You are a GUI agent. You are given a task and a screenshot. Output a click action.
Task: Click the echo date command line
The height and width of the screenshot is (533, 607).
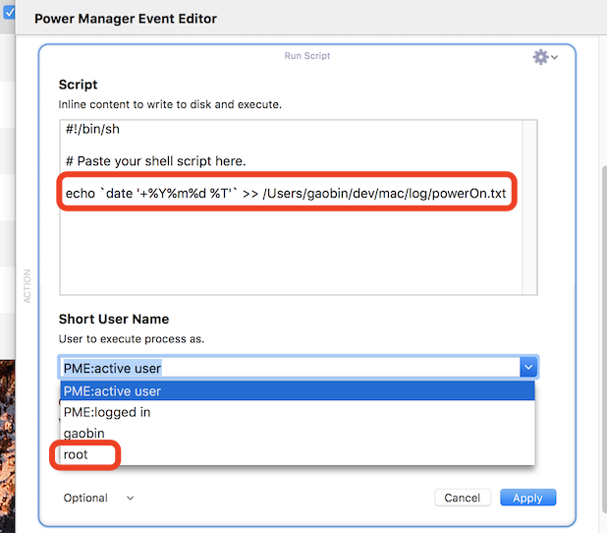pos(285,194)
